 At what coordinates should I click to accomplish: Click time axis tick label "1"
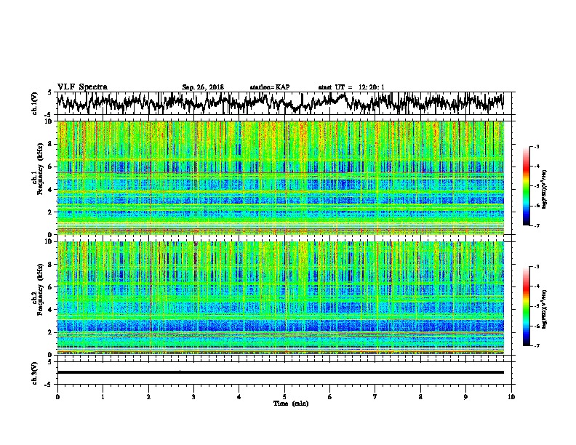(103, 397)
